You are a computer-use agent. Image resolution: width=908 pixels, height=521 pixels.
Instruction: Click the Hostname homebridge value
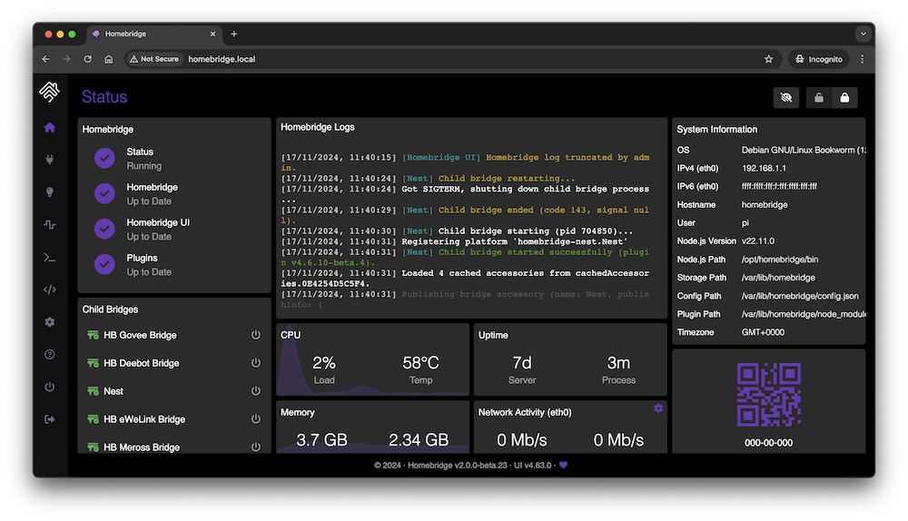coord(765,205)
